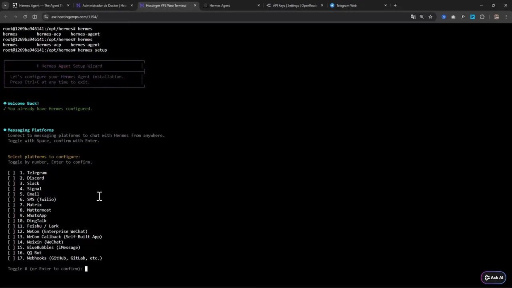This screenshot has width=512, height=288.
Task: Open the Chrome three-dot menu
Action: coord(506,17)
